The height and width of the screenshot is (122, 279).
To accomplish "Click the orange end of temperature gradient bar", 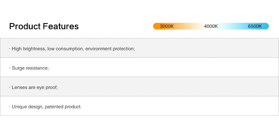I will point(156,26).
